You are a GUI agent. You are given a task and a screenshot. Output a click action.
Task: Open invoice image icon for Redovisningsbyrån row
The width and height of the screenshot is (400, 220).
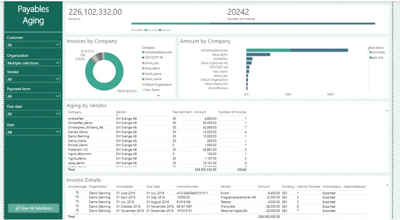point(77,210)
